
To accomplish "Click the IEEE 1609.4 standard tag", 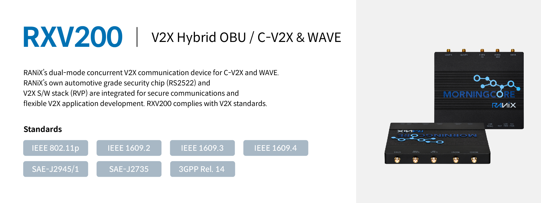I will click(x=276, y=148).
